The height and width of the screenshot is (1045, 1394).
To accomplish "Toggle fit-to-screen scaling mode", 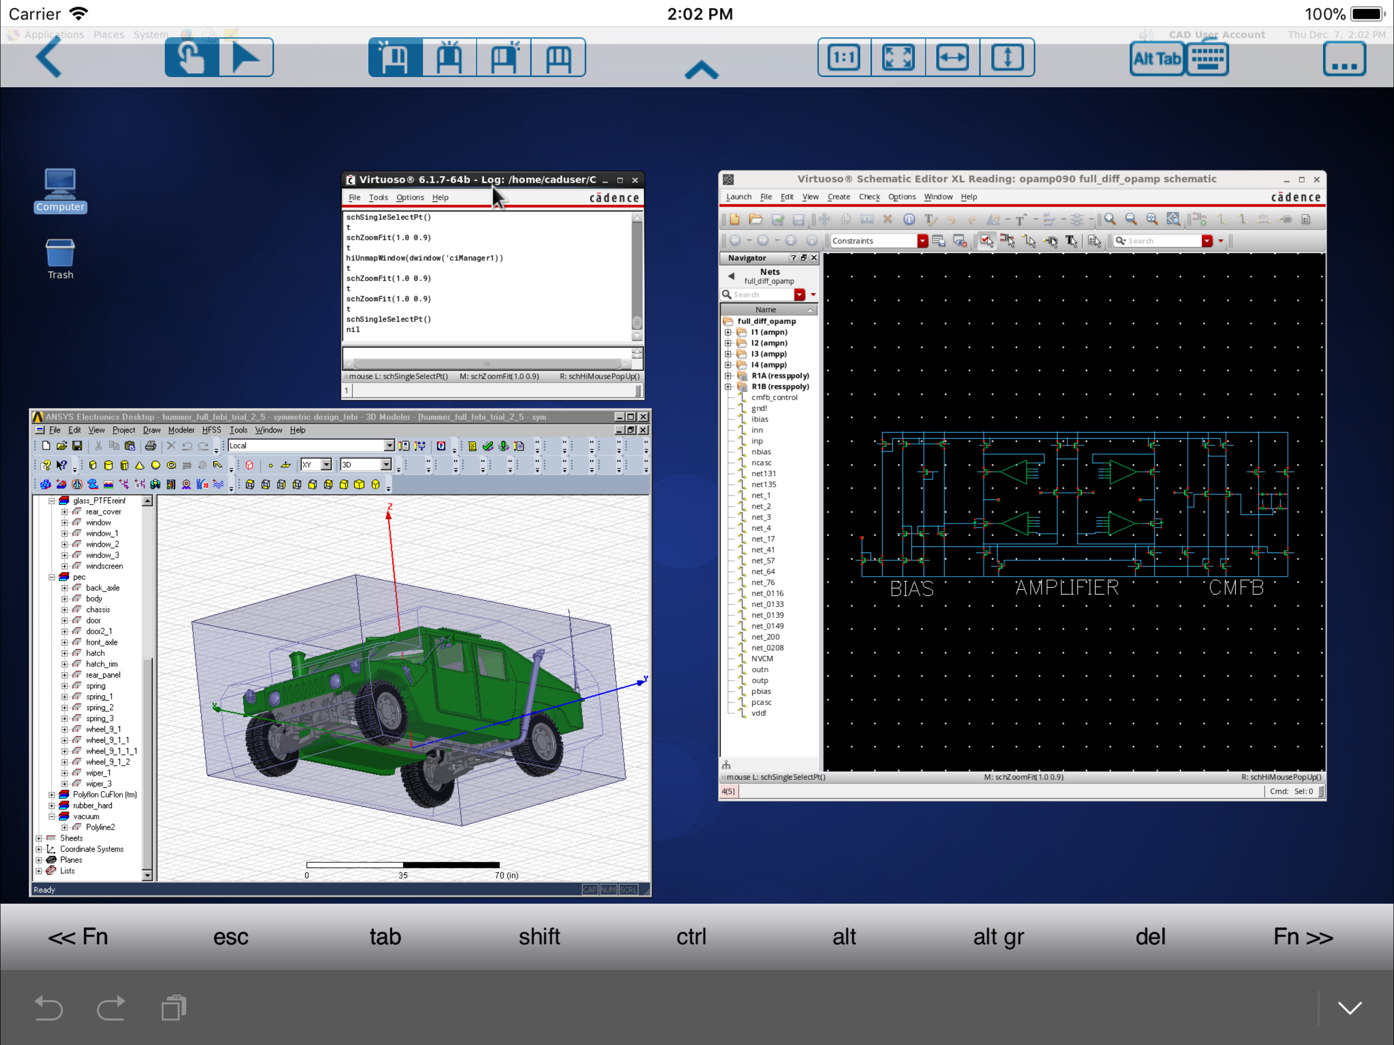I will click(898, 57).
